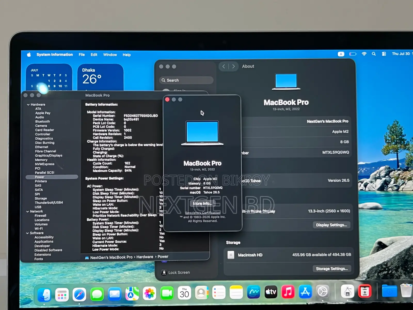Image resolution: width=413 pixels, height=310 pixels.
Task: Open Maps from the Dock
Action: pos(132,294)
